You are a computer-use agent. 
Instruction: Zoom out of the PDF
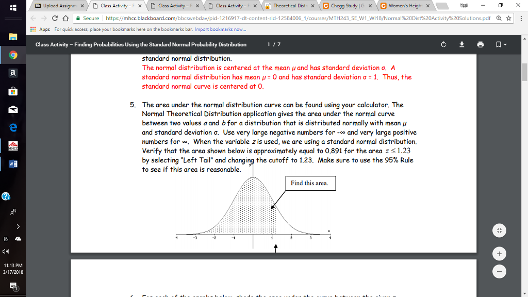(499, 271)
